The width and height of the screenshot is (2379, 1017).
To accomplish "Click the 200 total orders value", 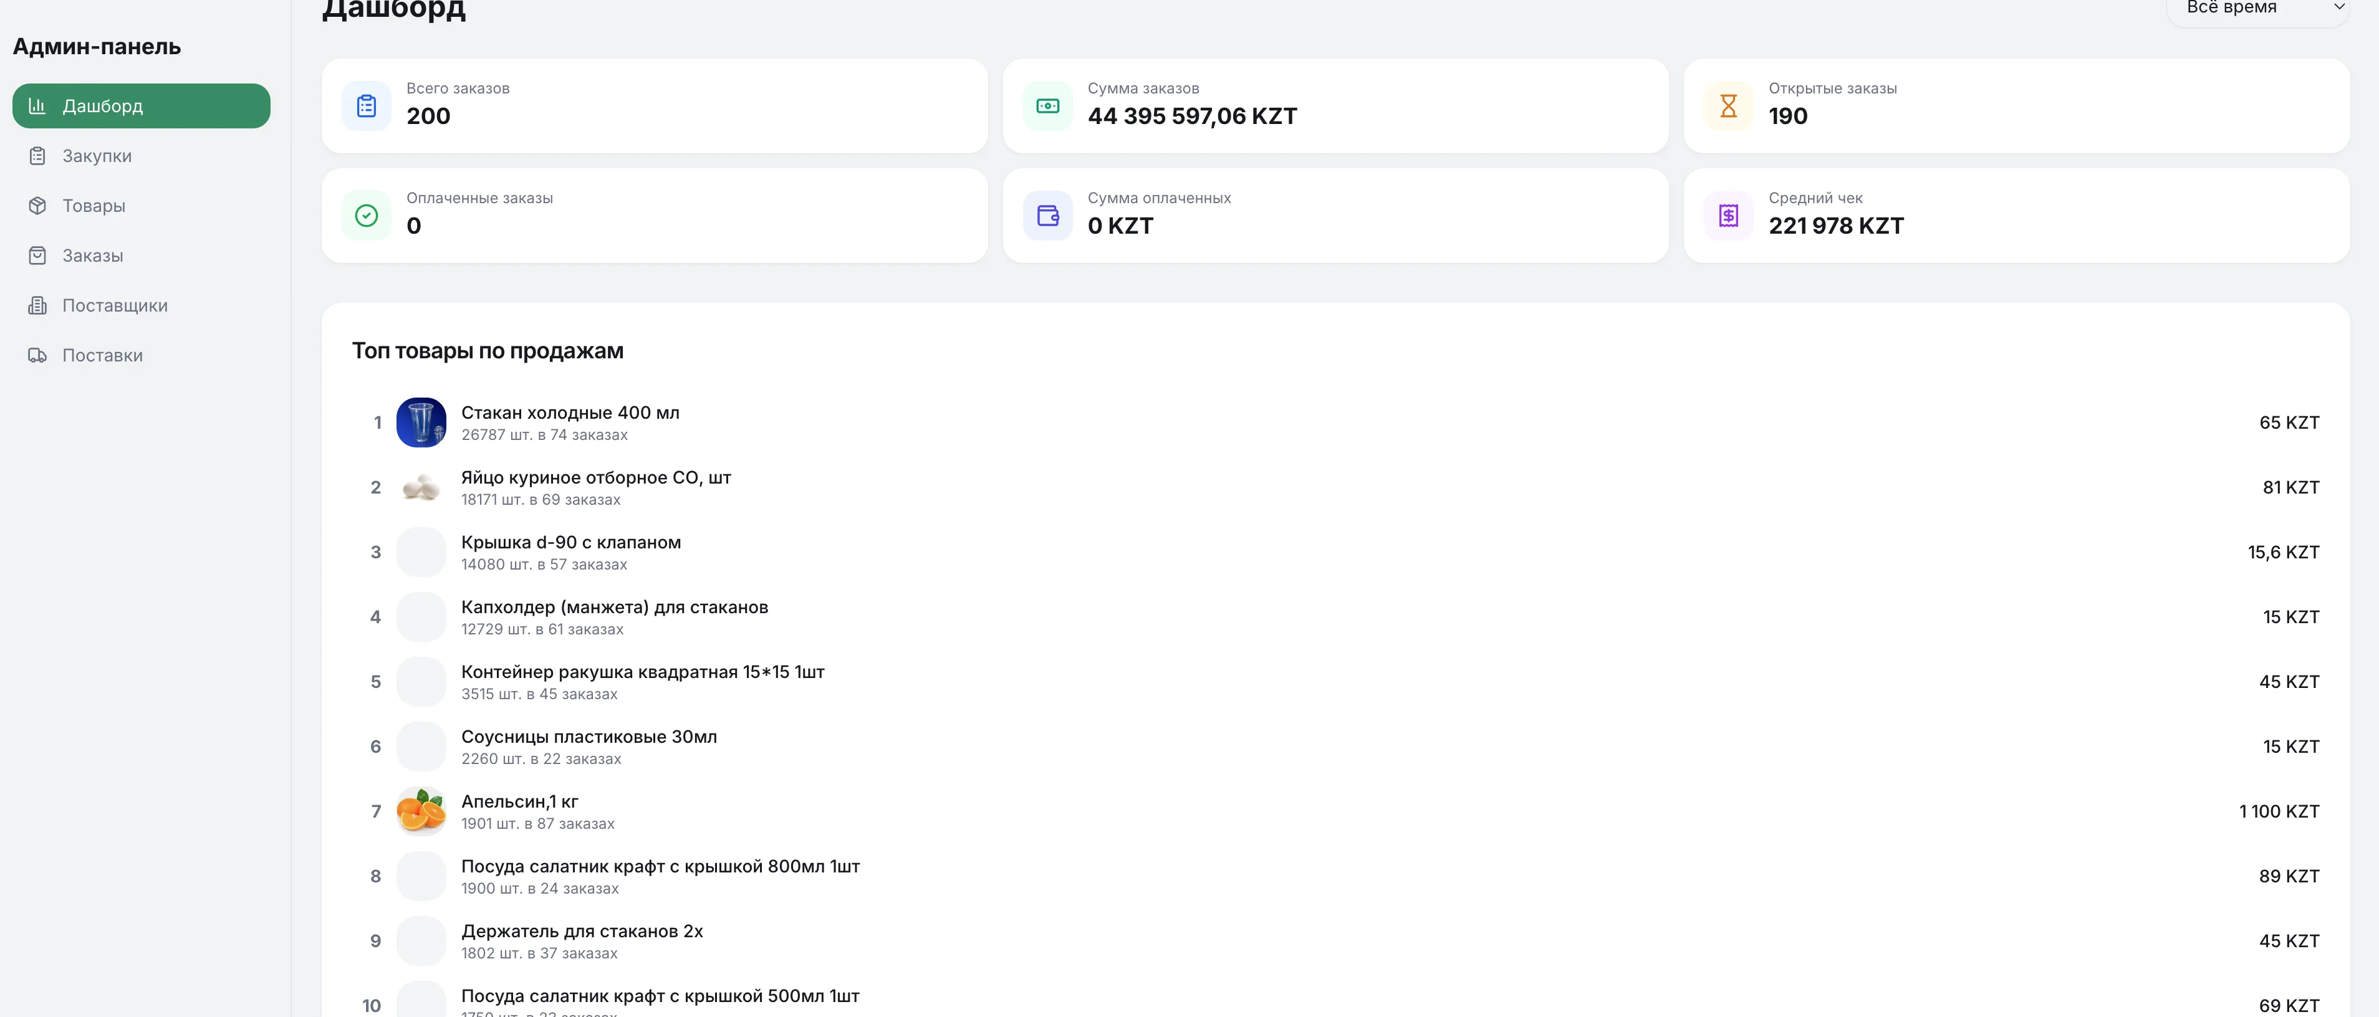I will pyautogui.click(x=428, y=117).
